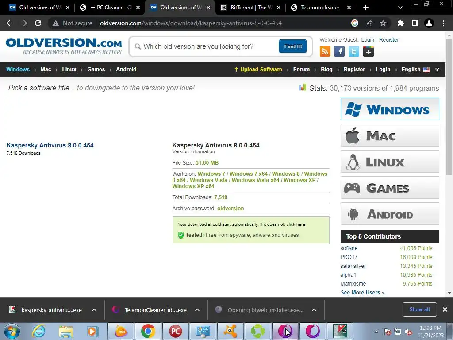The image size is (453, 340).
Task: Bookmark this page with the star icon
Action: pyautogui.click(x=383, y=23)
